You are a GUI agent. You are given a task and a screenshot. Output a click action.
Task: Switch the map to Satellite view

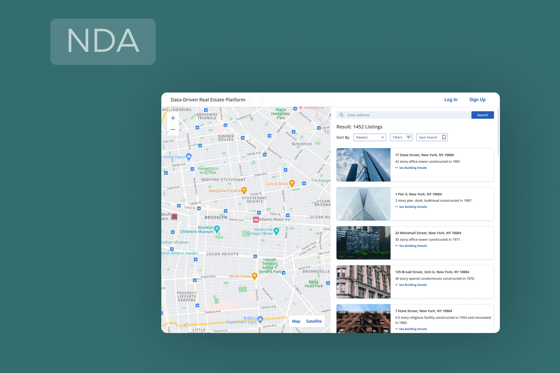314,321
